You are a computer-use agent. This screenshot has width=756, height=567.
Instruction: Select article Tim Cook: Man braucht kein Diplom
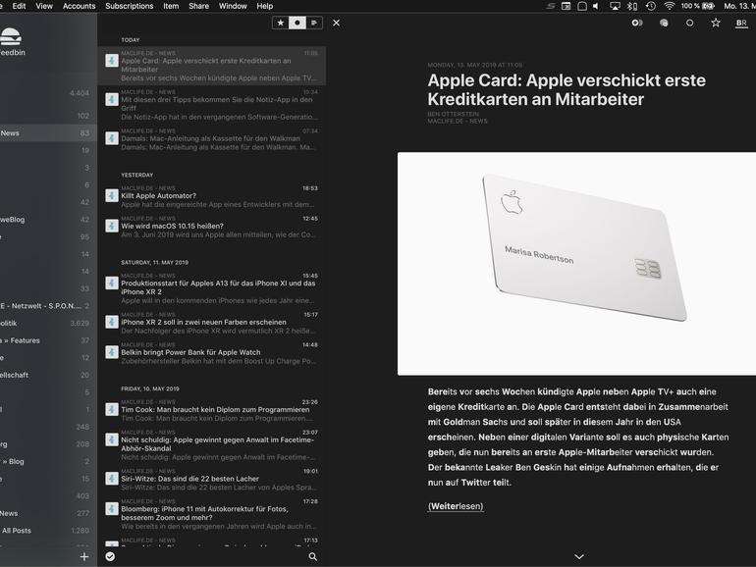tap(212, 410)
